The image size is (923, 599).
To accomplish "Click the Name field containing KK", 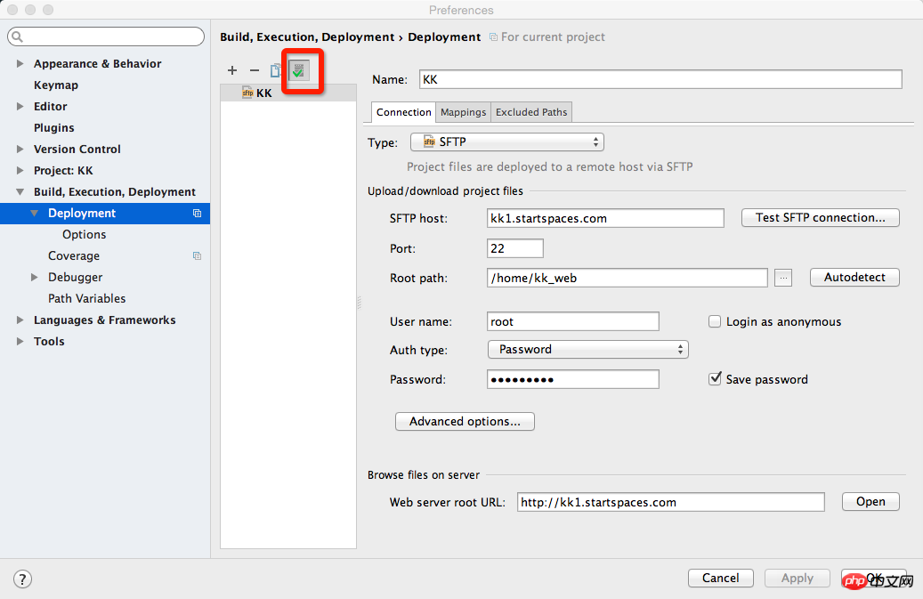I will (x=660, y=79).
